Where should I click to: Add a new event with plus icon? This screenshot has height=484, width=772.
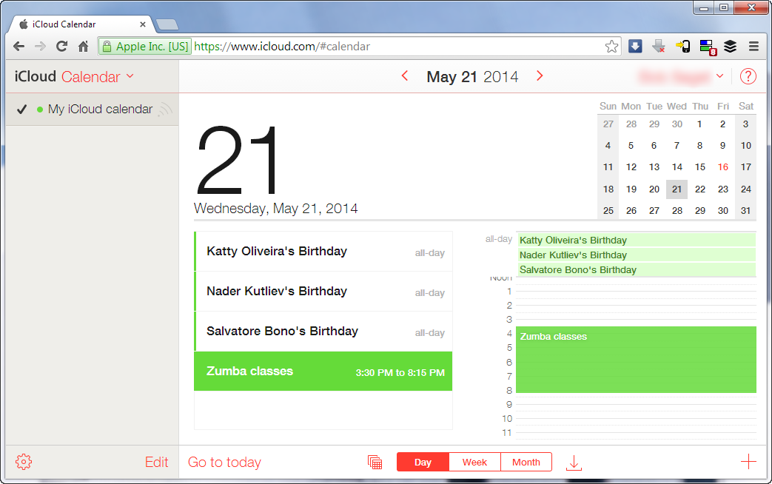(748, 462)
